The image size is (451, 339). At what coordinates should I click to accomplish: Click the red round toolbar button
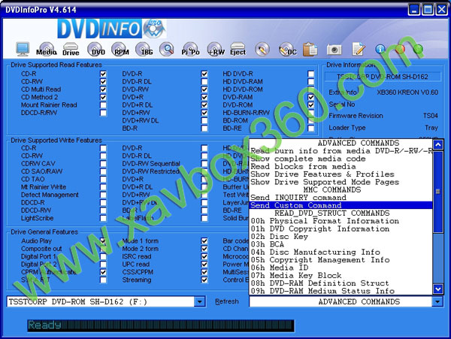pyautogui.click(x=400, y=49)
